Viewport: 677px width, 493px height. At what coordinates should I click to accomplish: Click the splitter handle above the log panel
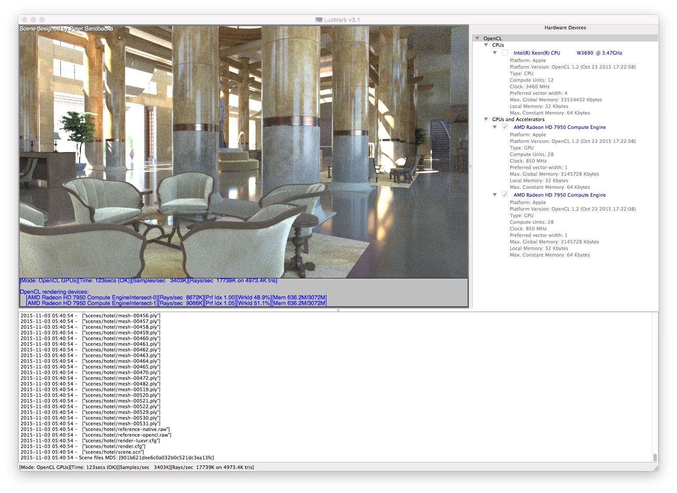point(338,310)
